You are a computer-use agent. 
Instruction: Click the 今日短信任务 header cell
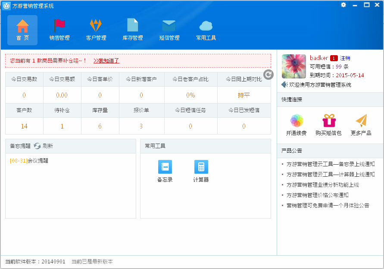pyautogui.click(x=190, y=110)
